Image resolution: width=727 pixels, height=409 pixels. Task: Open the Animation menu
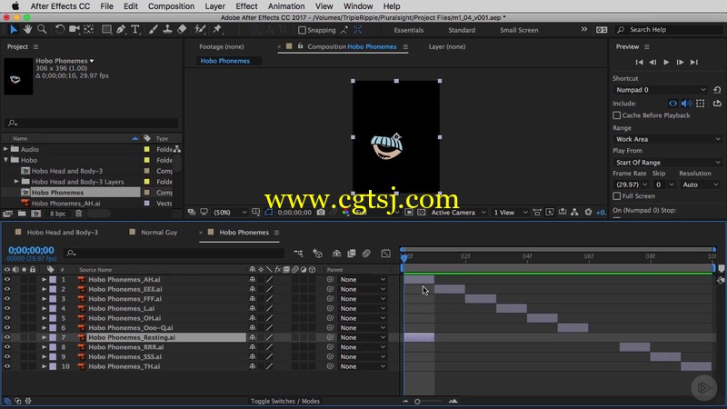286,6
